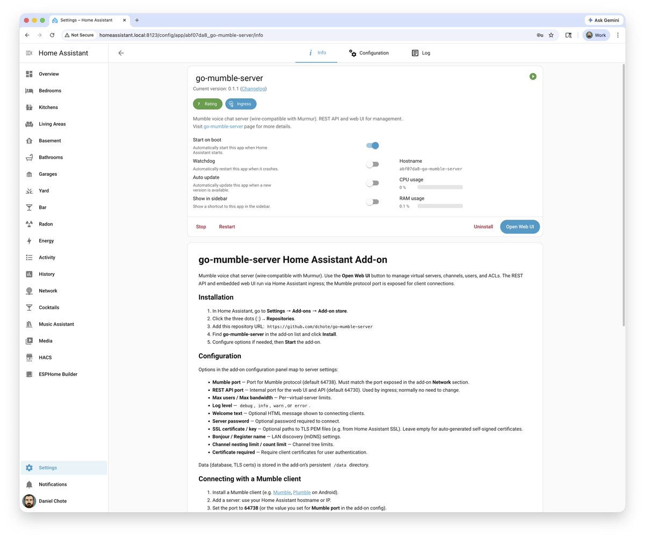Image resolution: width=645 pixels, height=538 pixels.
Task: Enable Show in sidebar toggle
Action: [x=372, y=202]
